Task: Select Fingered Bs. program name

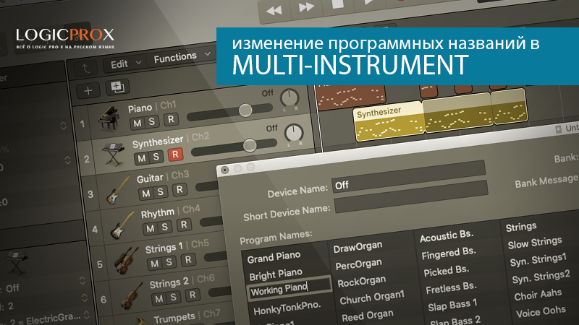Action: click(x=449, y=253)
